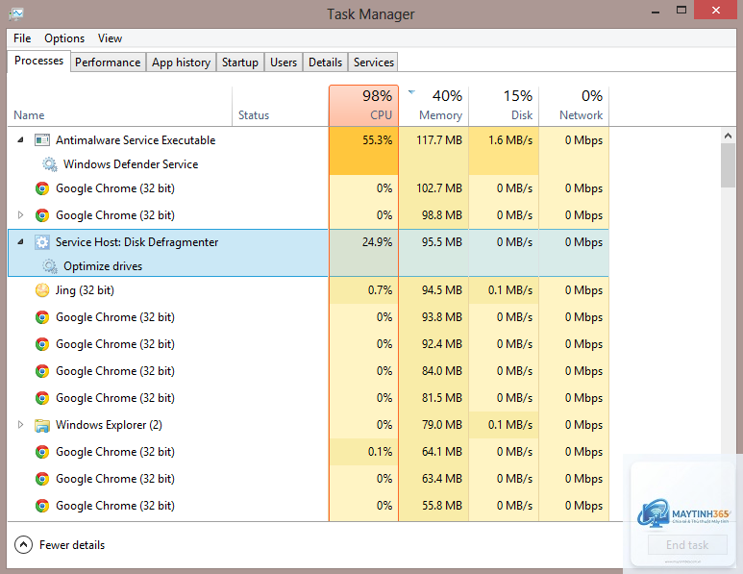Screen dimensions: 743x574
Task: Close the Task Manager window
Action: click(716, 11)
